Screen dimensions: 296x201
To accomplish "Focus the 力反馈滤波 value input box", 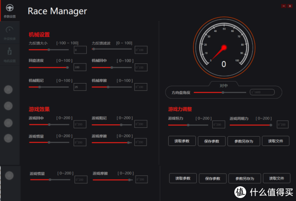I will pos(141,50).
